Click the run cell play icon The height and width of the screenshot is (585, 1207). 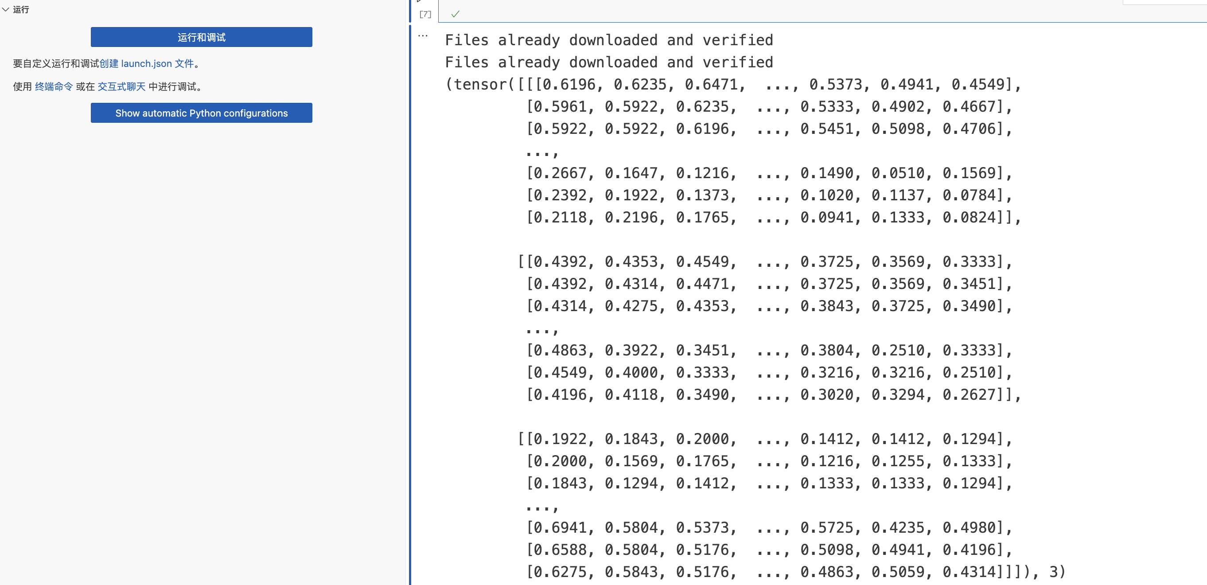pos(419,1)
